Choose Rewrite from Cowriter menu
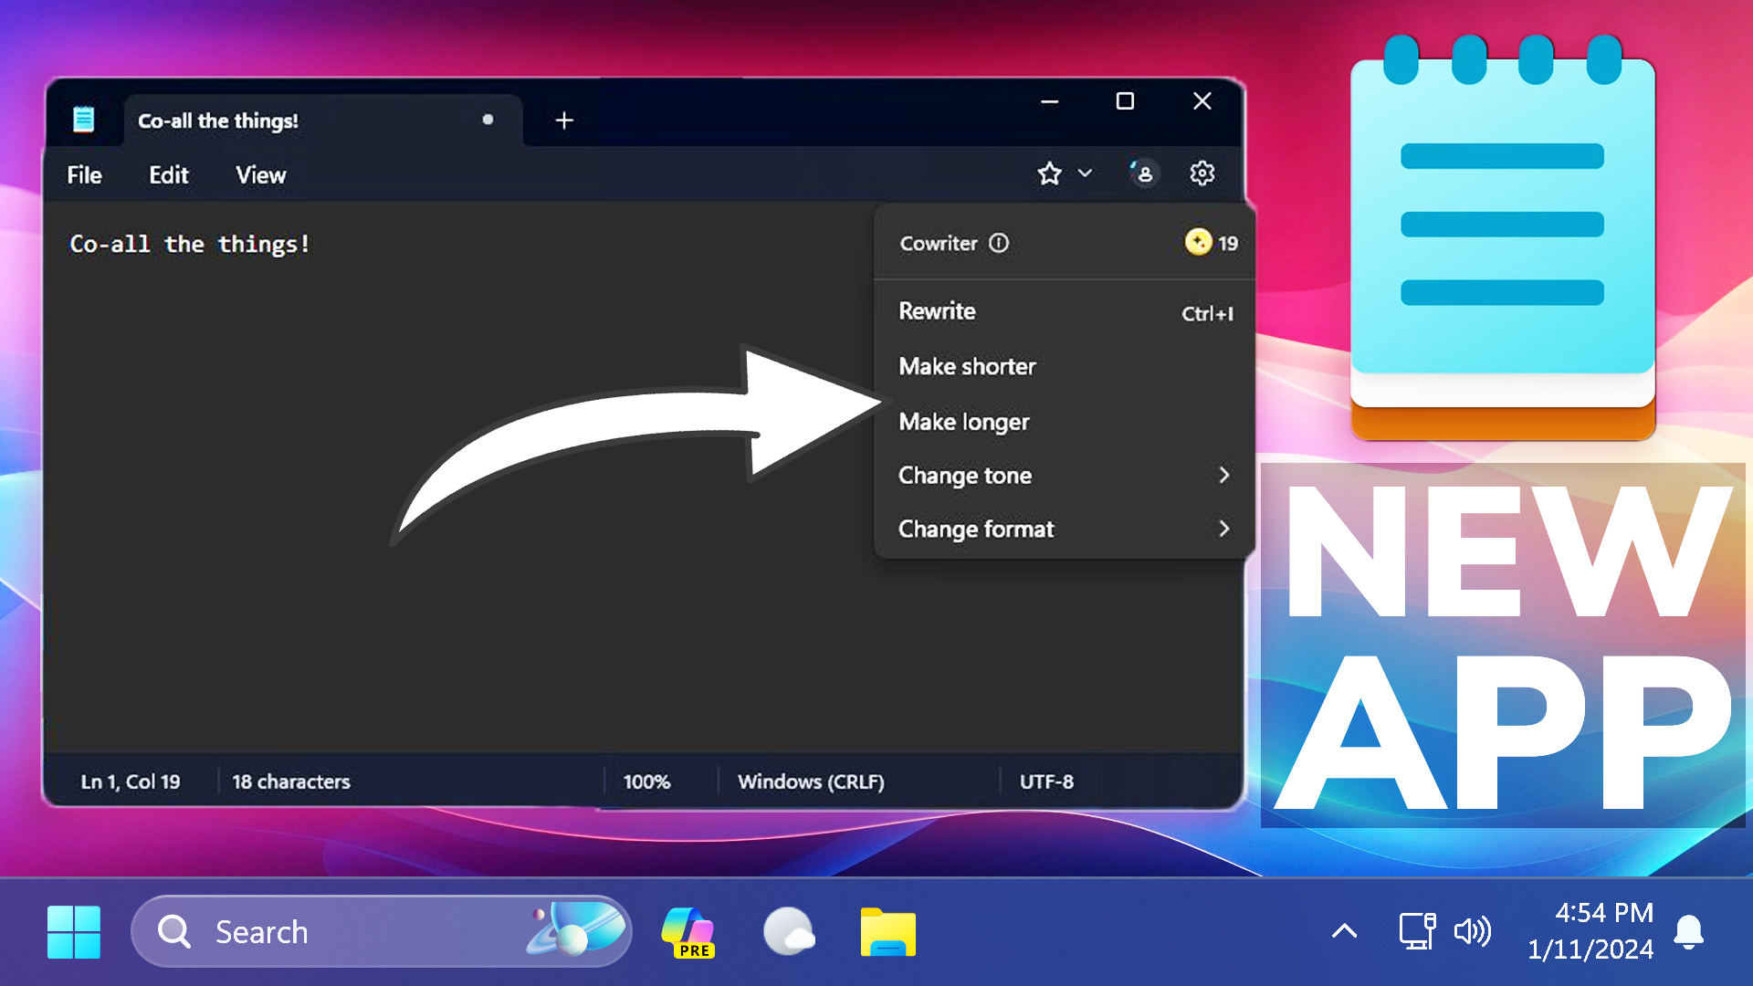This screenshot has width=1753, height=986. pyautogui.click(x=1065, y=311)
